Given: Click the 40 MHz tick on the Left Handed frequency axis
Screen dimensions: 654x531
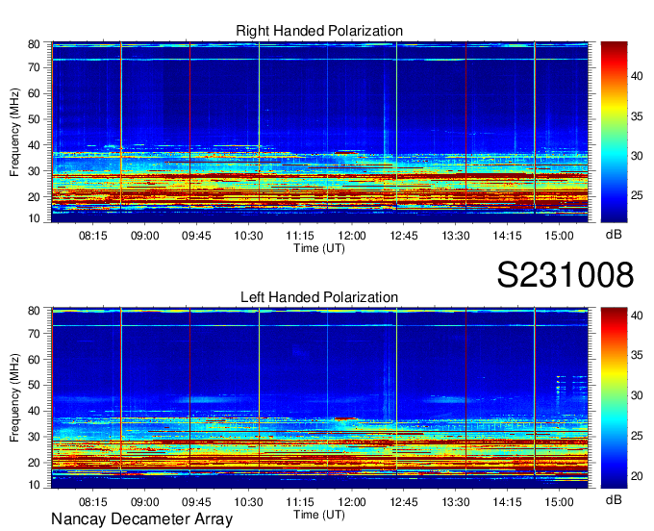Looking at the screenshot, I should coord(34,411).
